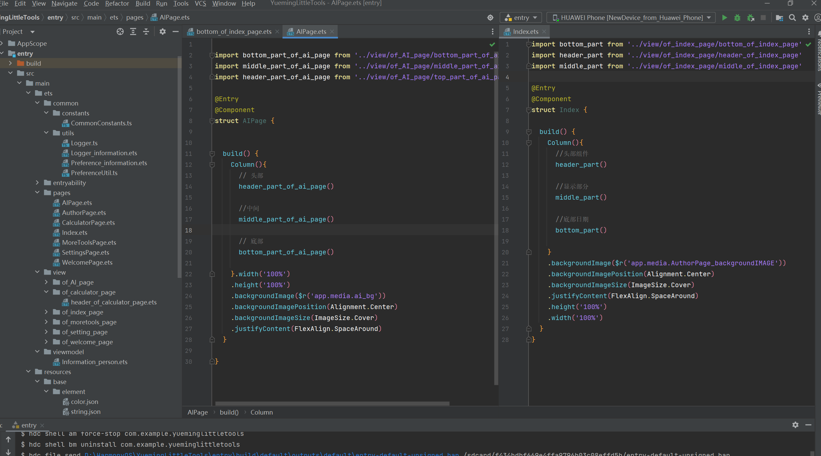This screenshot has width=821, height=456.
Task: Expand the build folder
Action: coord(10,63)
